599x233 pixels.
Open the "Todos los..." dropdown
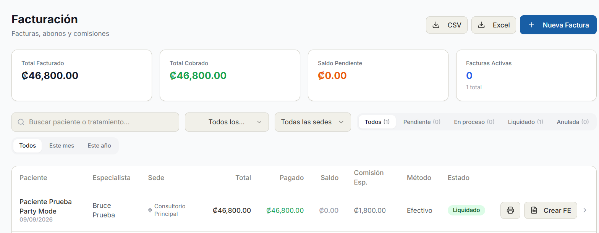[x=227, y=122]
